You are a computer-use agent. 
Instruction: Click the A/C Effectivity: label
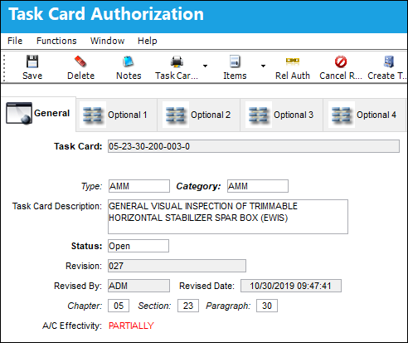tap(72, 326)
